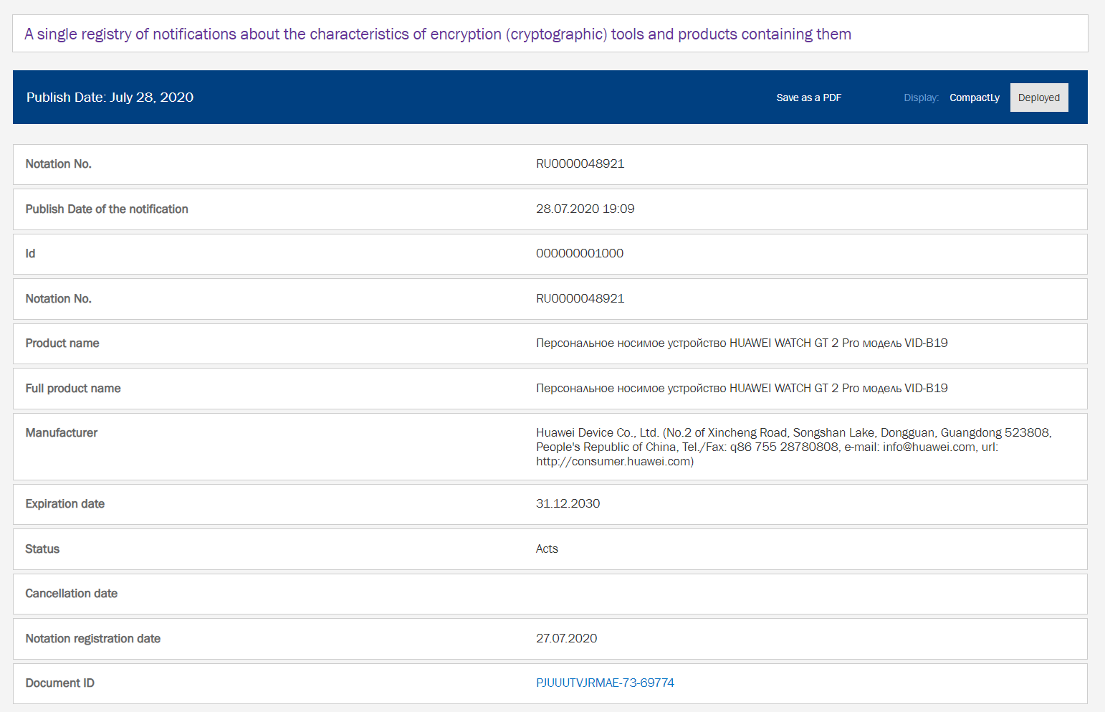Click the Full product name value text
Screen dimensions: 1105x712
(742, 388)
